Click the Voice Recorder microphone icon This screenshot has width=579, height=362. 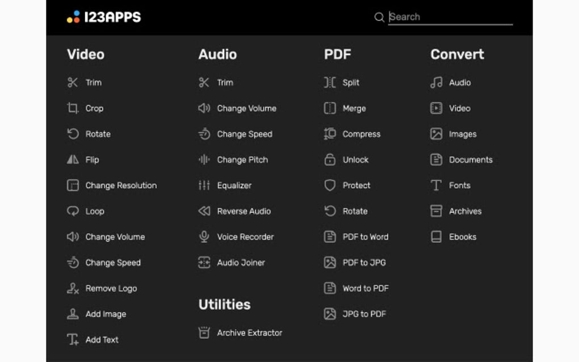[x=204, y=237]
